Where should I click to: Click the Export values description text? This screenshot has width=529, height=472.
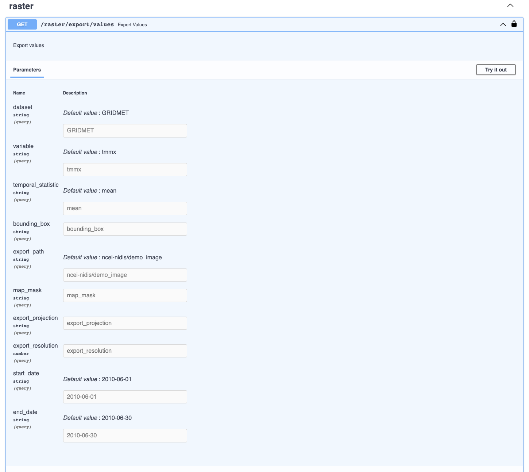pyautogui.click(x=28, y=45)
